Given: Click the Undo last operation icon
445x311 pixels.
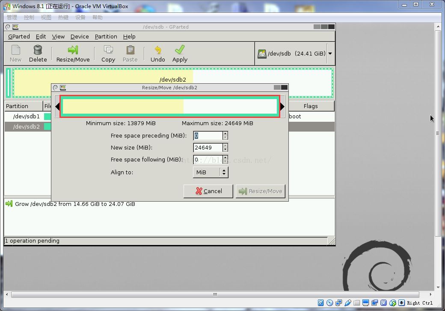Looking at the screenshot, I should (x=157, y=54).
